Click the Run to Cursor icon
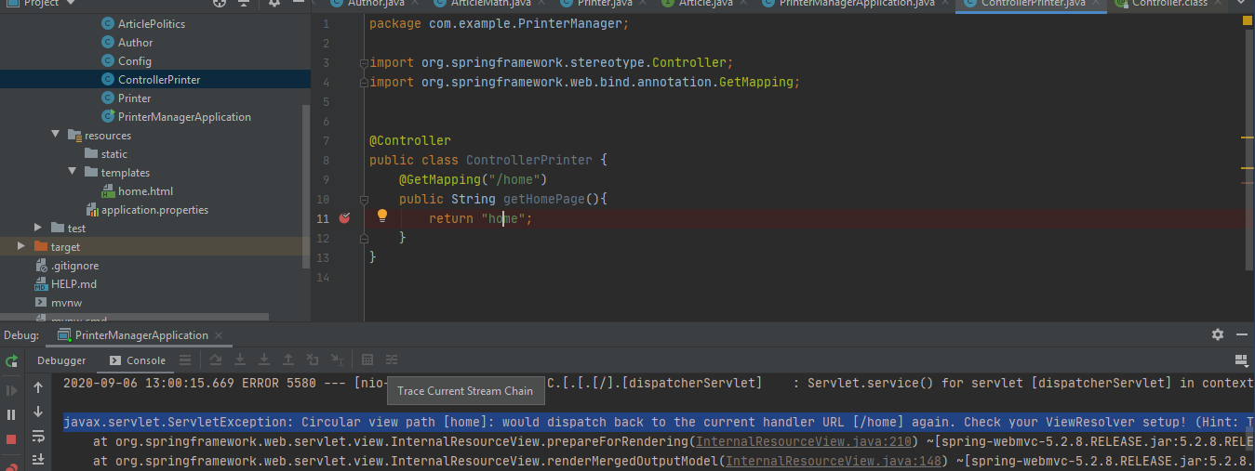The image size is (1255, 471). point(337,360)
